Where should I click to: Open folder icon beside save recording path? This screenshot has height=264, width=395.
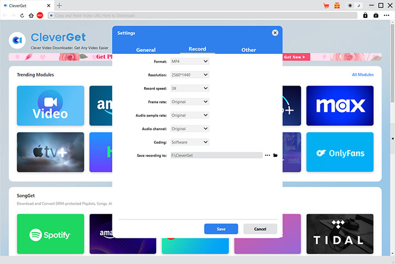pos(276,155)
